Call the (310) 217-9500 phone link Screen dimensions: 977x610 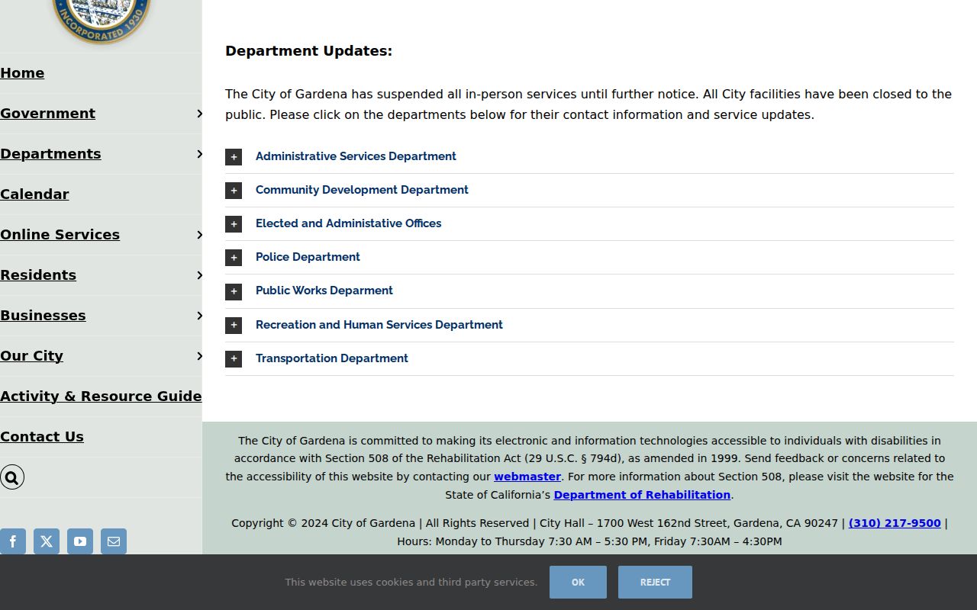[895, 523]
